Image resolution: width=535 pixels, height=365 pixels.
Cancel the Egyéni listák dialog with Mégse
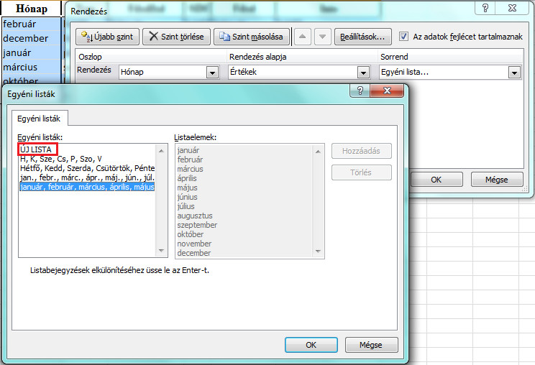pos(371,345)
